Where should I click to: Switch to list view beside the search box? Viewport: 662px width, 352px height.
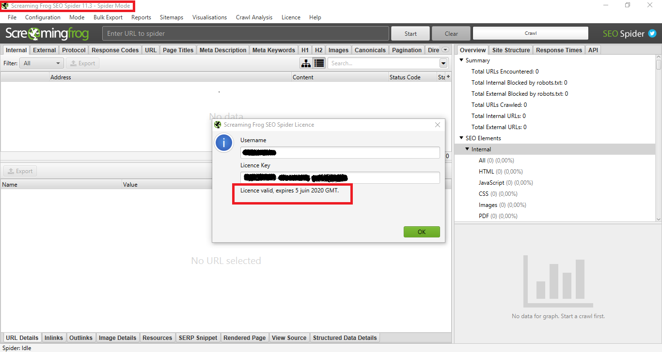(x=319, y=63)
